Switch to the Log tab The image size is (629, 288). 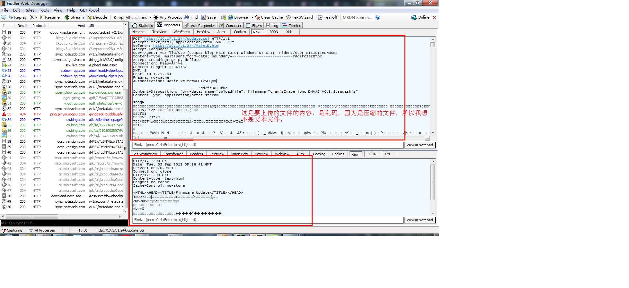(x=272, y=26)
